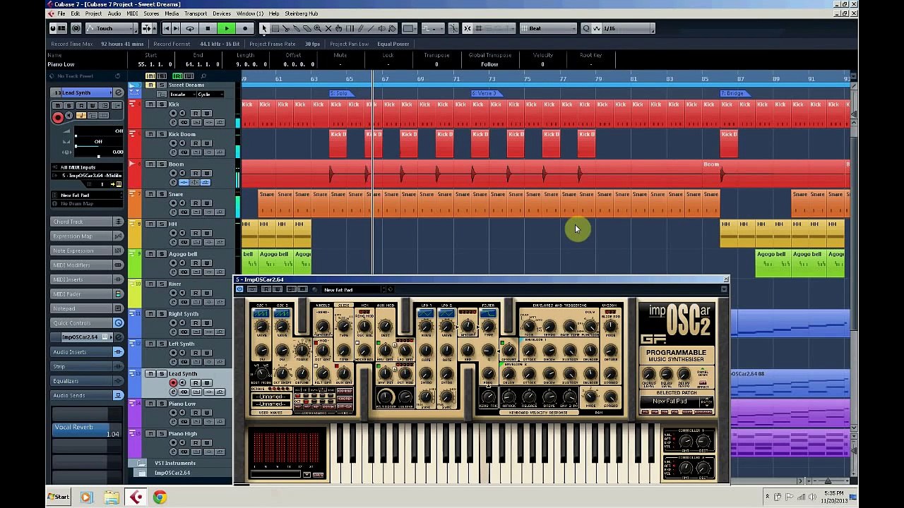Expand the Expression Map inspector section
Viewport: 904px width, 508px height.
(87, 236)
